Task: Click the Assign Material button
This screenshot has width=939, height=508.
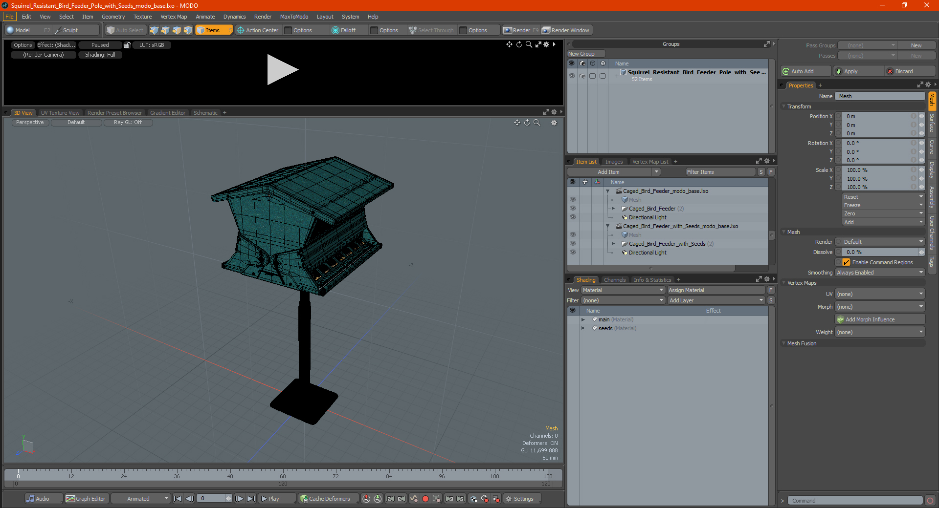Action: [716, 290]
